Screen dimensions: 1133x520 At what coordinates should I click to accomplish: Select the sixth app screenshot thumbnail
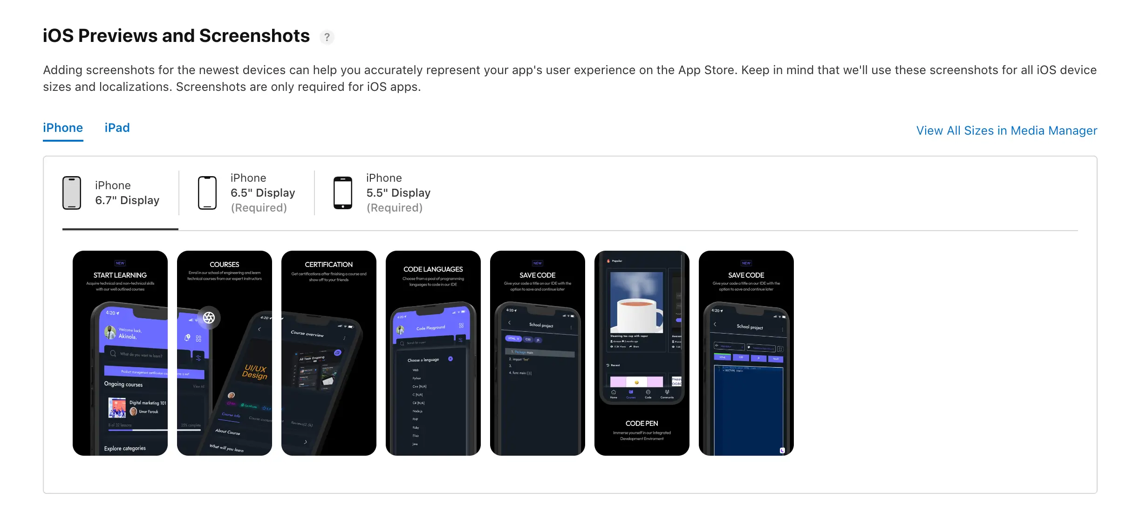641,353
